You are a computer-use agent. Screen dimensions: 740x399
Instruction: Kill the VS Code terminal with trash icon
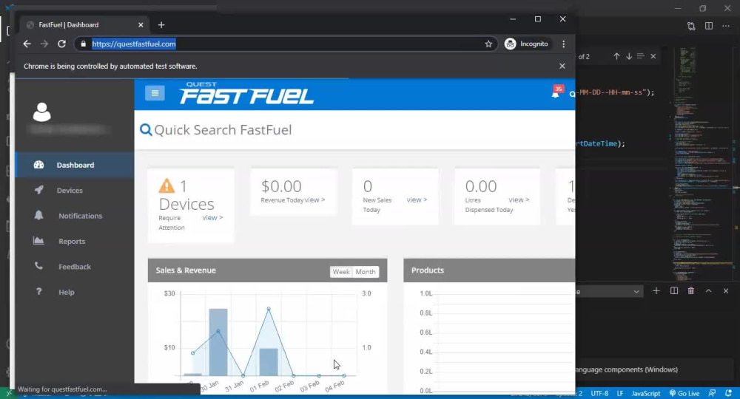(691, 290)
